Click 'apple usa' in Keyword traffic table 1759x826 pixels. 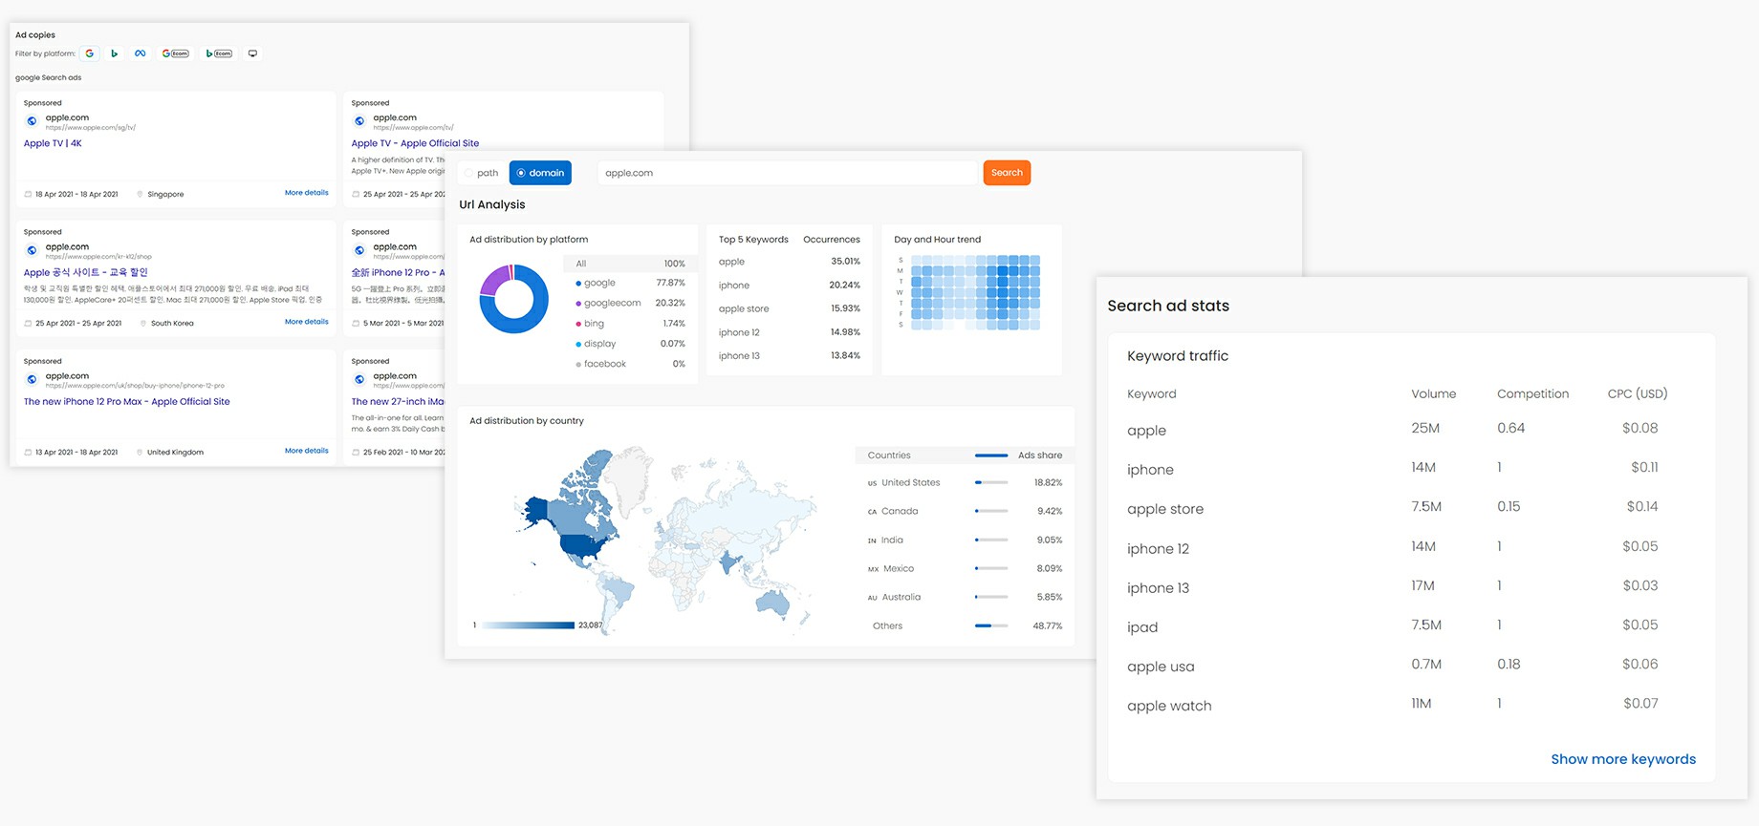point(1161,667)
